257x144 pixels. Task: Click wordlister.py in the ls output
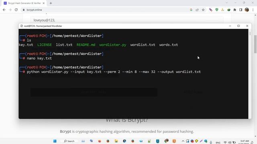pyautogui.click(x=113, y=45)
